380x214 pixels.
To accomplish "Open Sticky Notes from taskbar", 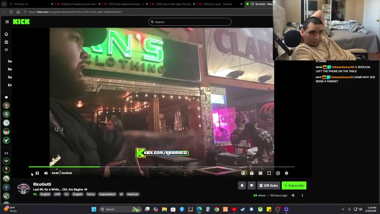I will (x=269, y=209).
